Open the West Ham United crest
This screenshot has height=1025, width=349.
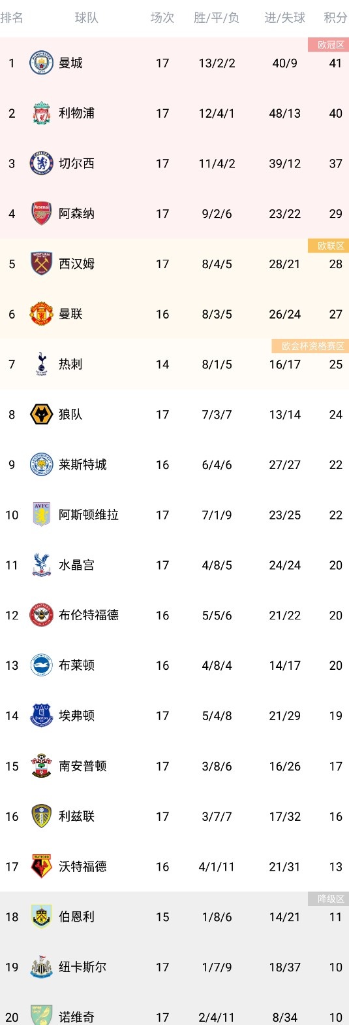(42, 264)
